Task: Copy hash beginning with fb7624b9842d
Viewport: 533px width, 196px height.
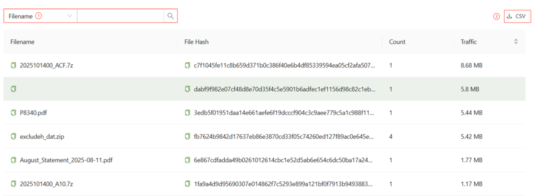Action: [188, 136]
